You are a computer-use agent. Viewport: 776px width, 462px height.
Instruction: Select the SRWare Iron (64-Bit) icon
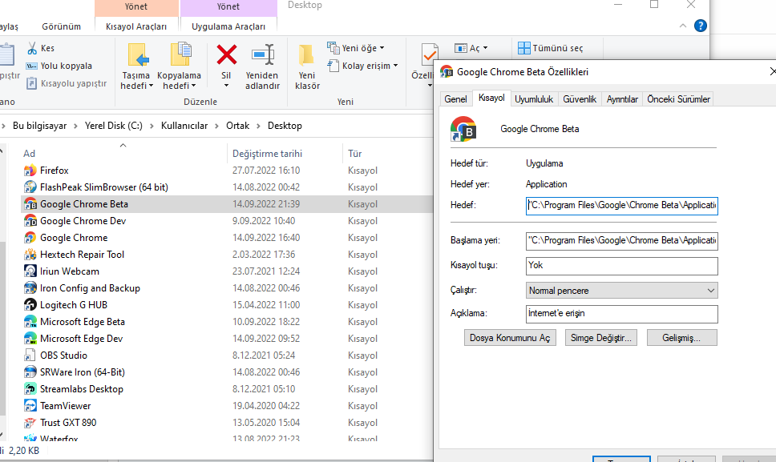30,372
